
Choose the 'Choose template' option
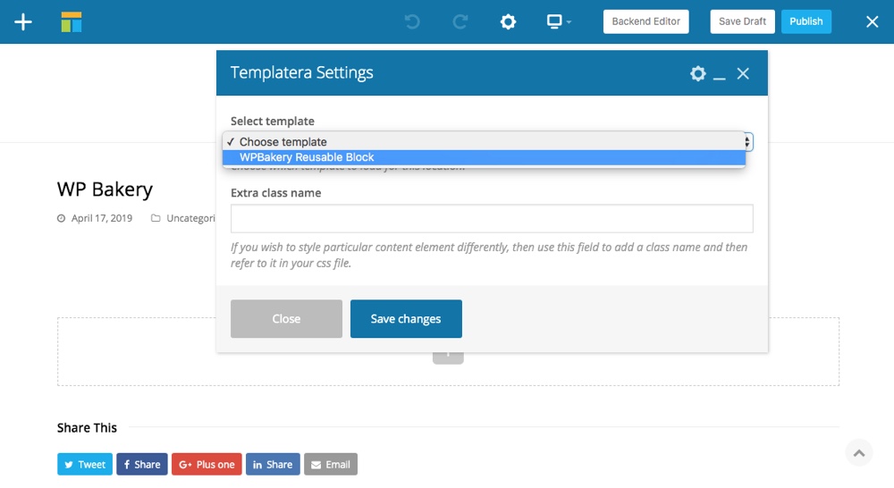pos(283,141)
